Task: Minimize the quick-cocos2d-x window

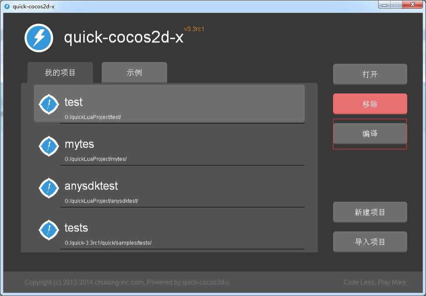Action: pyautogui.click(x=385, y=5)
